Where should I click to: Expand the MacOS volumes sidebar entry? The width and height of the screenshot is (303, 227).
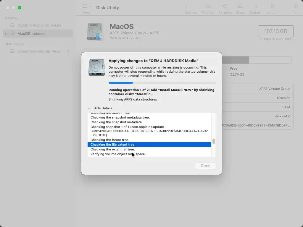point(6,34)
